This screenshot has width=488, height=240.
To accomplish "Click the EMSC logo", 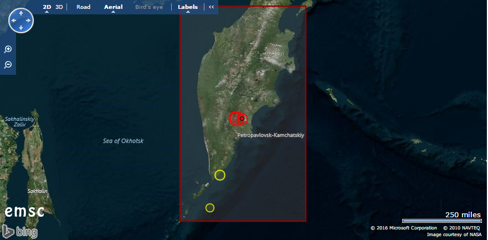I will point(22,212).
